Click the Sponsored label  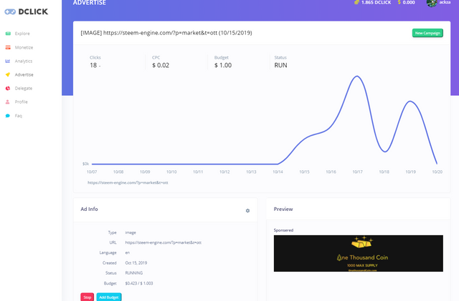[283, 230]
